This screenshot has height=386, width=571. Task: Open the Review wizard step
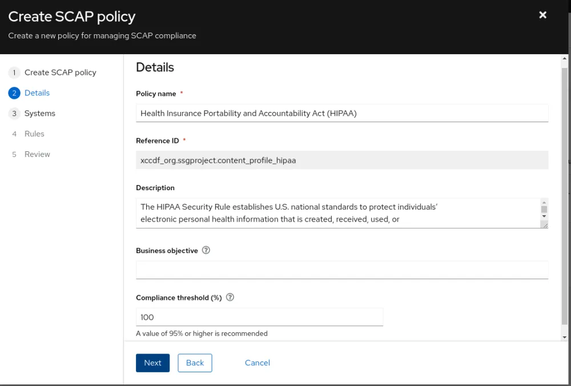37,155
